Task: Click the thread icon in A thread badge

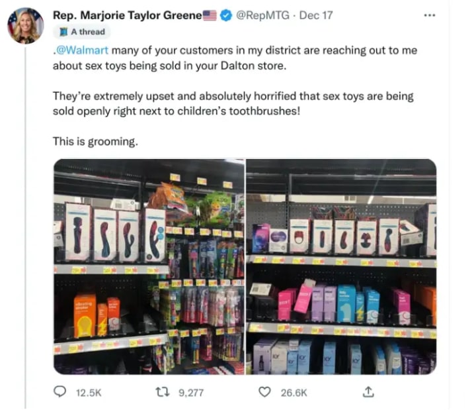Action: [63, 32]
